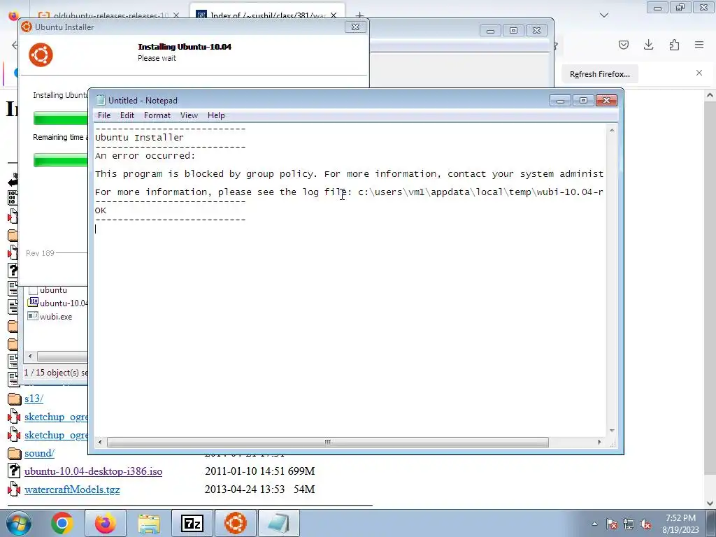
Task: Click Notepad vertical scroll down arrow
Action: [x=612, y=431]
